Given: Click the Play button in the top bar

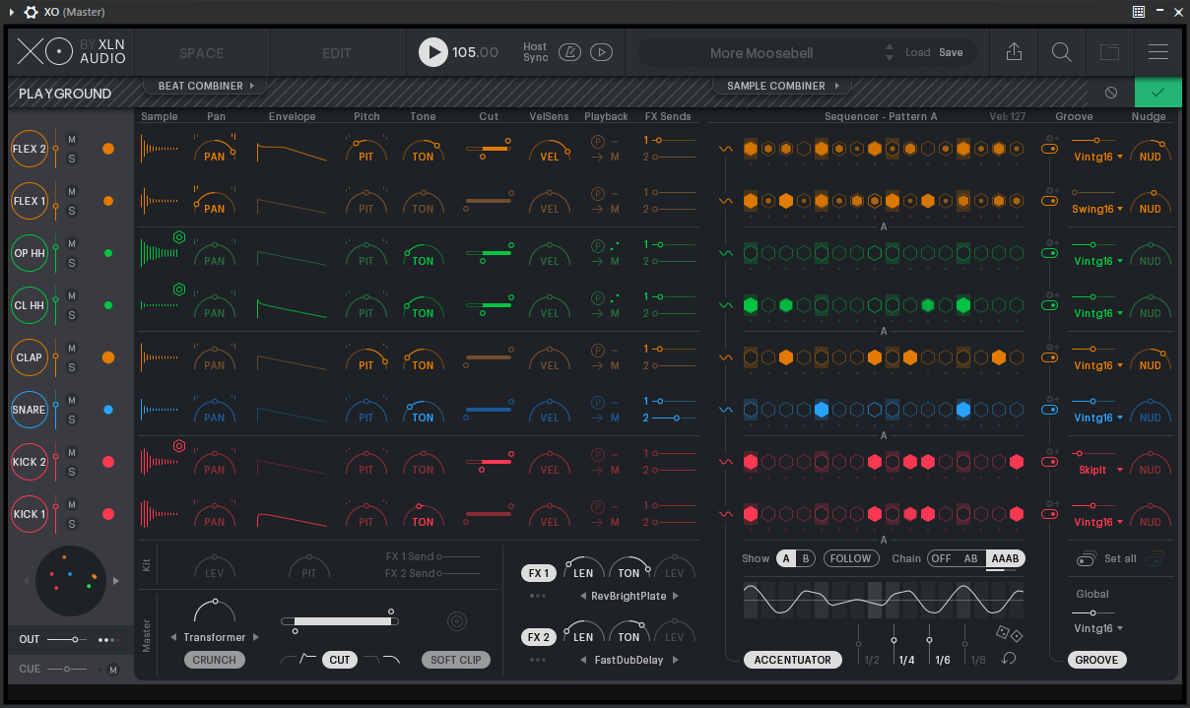Looking at the screenshot, I should [x=432, y=52].
